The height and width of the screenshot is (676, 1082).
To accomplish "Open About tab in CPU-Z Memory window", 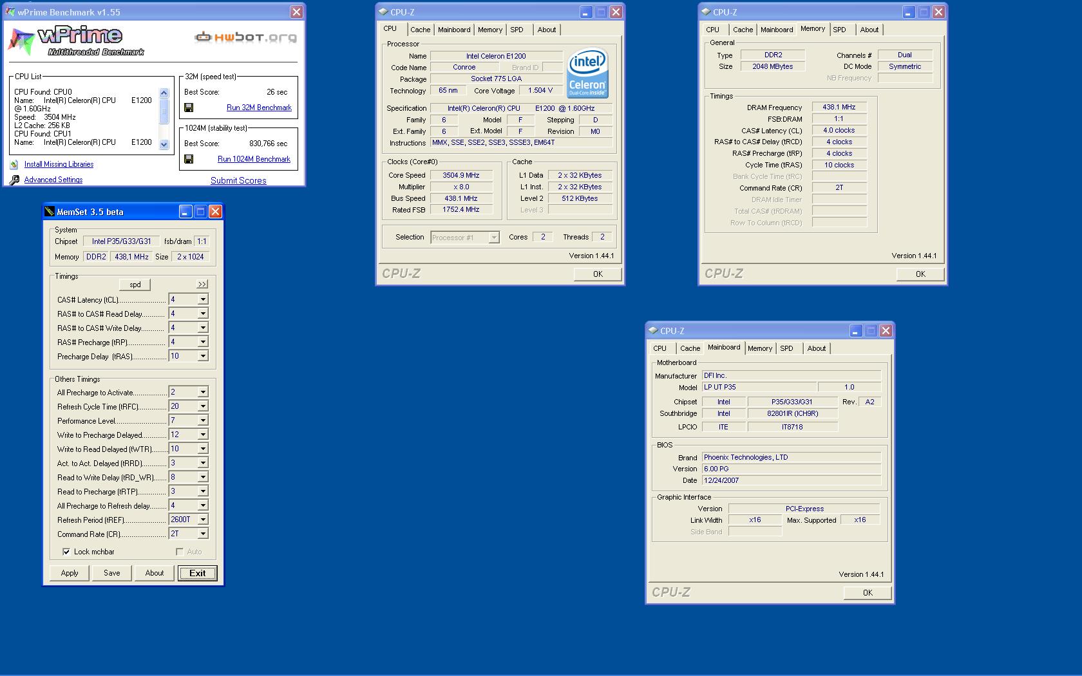I will 869,30.
